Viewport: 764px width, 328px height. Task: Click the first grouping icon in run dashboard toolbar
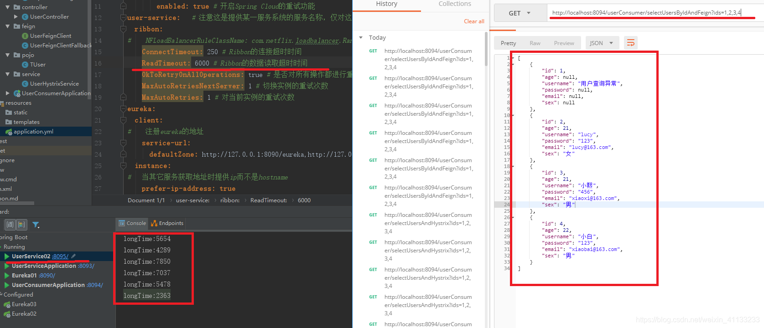click(x=10, y=225)
